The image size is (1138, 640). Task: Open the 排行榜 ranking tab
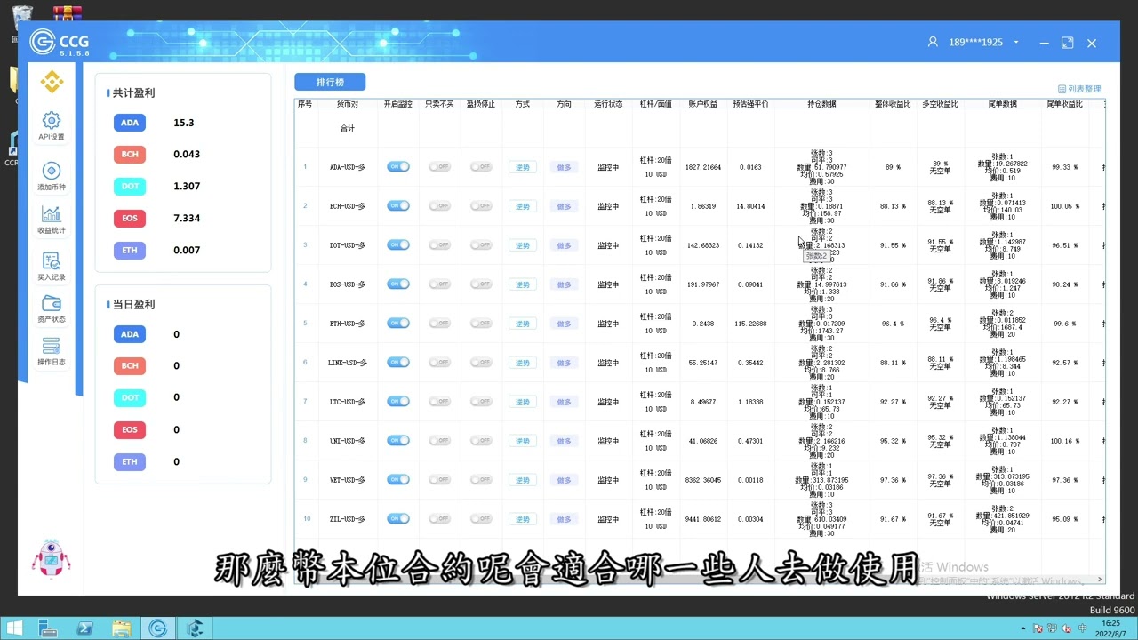coord(330,82)
